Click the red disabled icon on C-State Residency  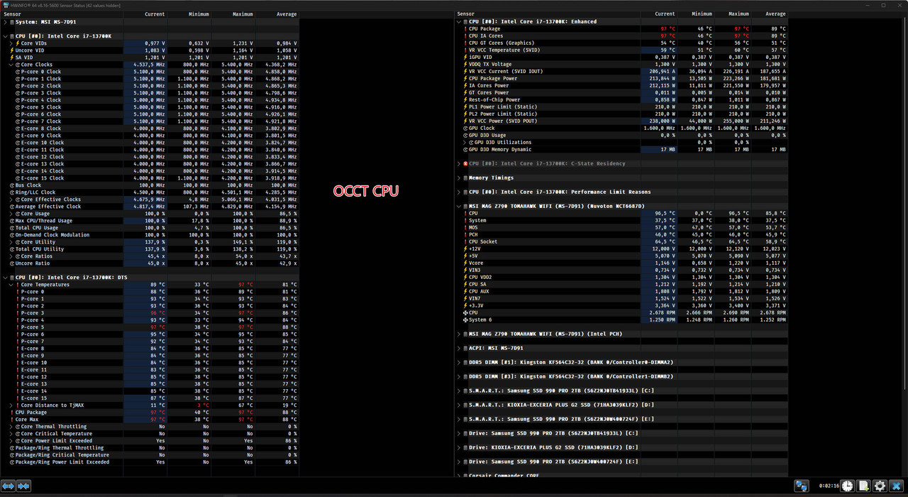(465, 164)
